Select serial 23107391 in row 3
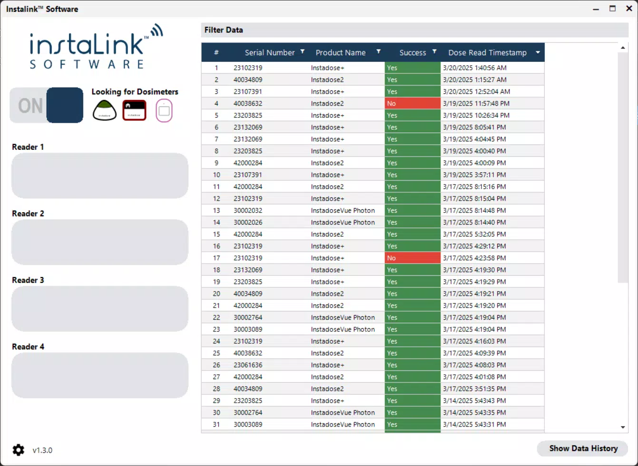 click(248, 91)
